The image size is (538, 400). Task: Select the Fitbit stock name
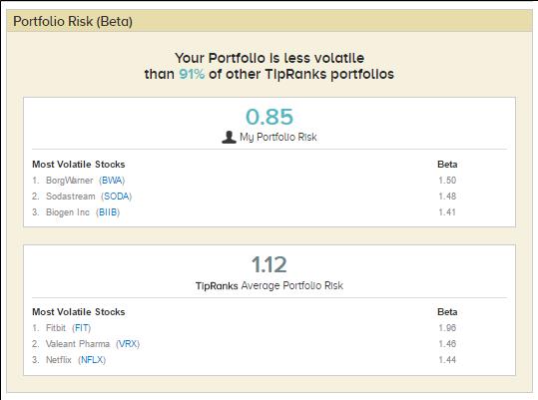click(x=56, y=328)
